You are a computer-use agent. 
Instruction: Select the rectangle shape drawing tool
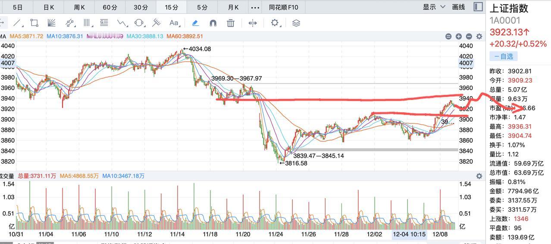click(x=34, y=23)
